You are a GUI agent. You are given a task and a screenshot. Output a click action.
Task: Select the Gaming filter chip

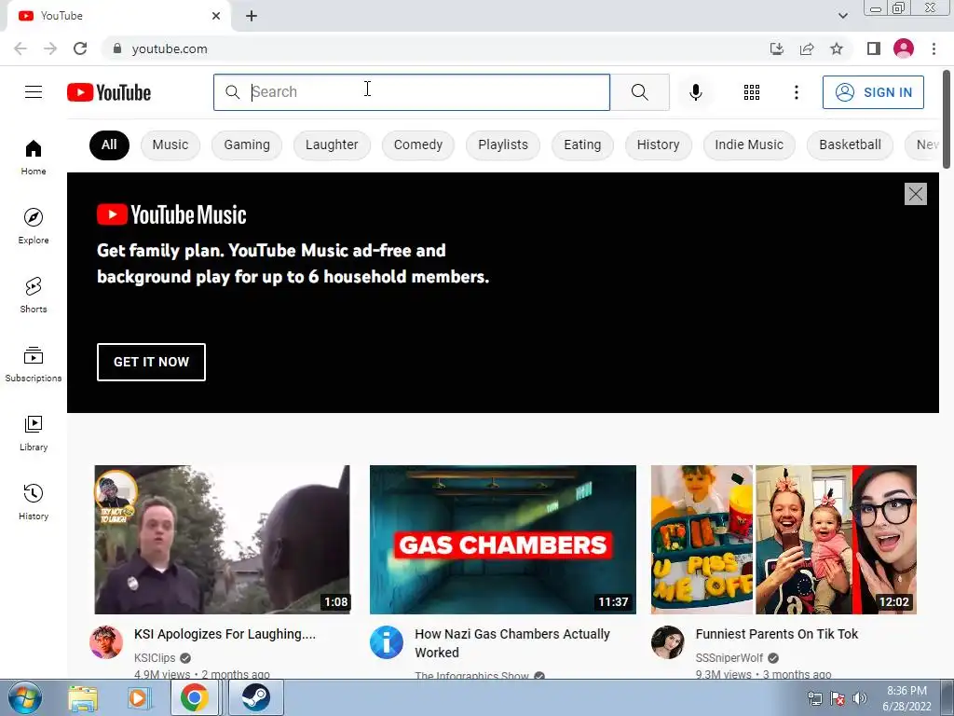pos(246,145)
